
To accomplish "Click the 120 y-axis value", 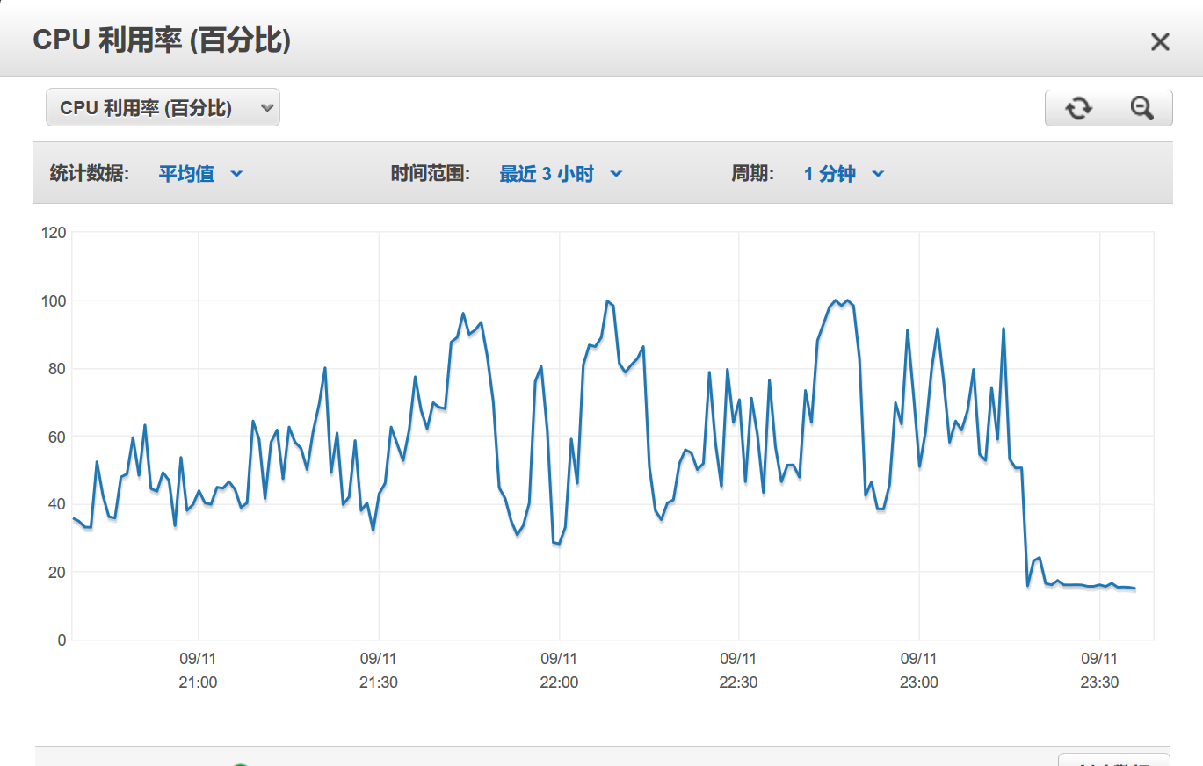I will [54, 233].
